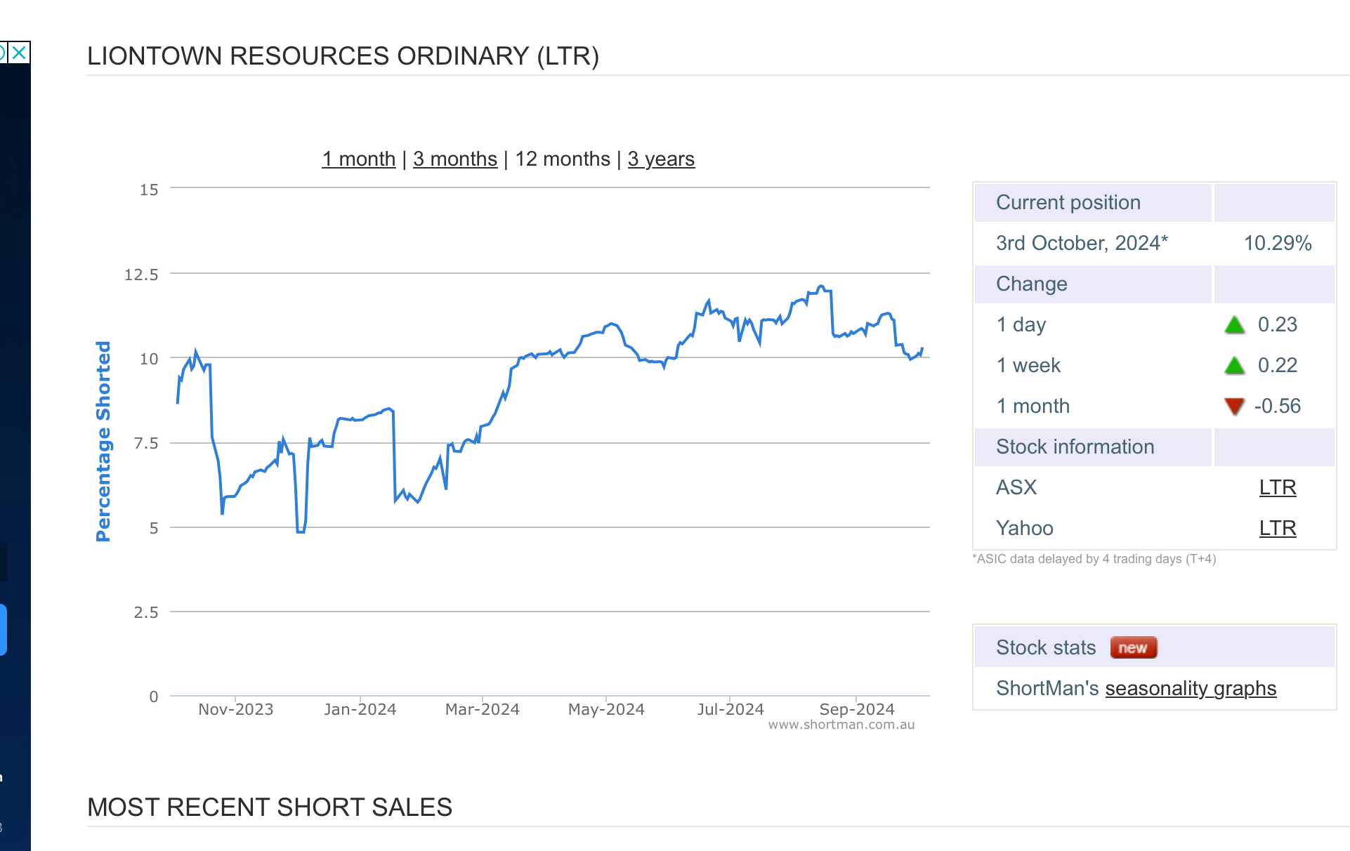Click the green up arrow for 1 day change
The image size is (1350, 851).
(1234, 324)
